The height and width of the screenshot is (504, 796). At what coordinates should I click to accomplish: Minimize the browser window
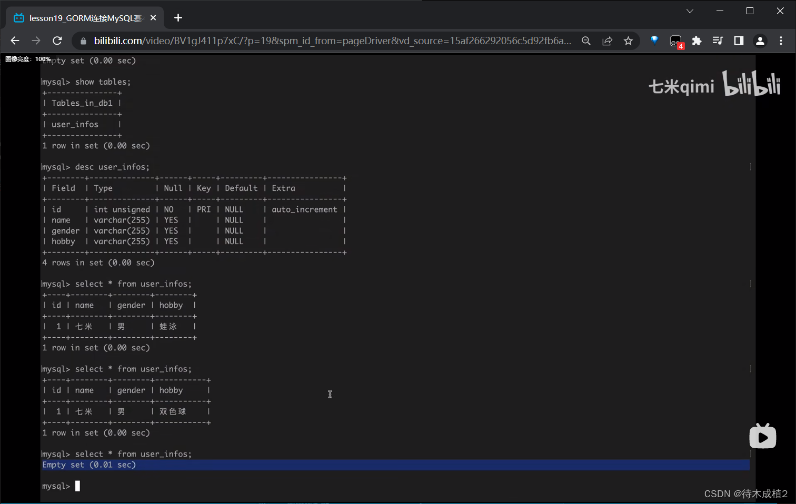(x=720, y=11)
